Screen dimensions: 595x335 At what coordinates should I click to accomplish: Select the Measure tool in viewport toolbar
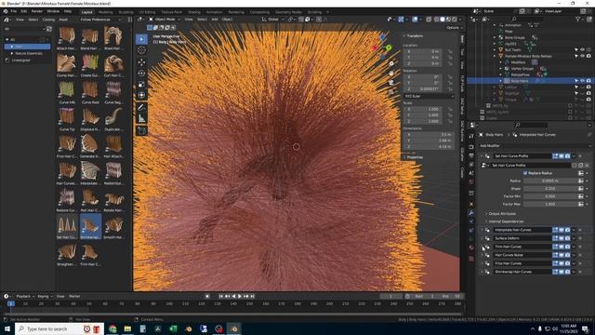pos(141,119)
